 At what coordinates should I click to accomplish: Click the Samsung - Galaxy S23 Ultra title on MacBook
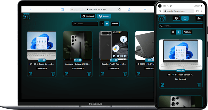[x=78, y=64]
